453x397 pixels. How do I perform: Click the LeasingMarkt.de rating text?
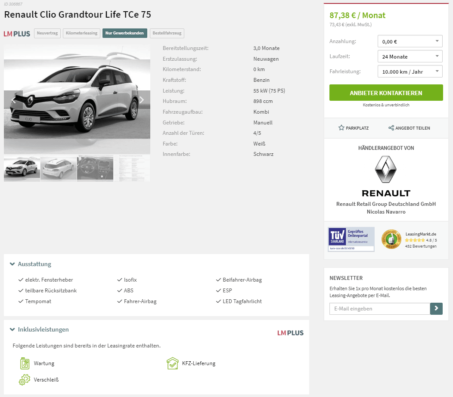(421, 234)
